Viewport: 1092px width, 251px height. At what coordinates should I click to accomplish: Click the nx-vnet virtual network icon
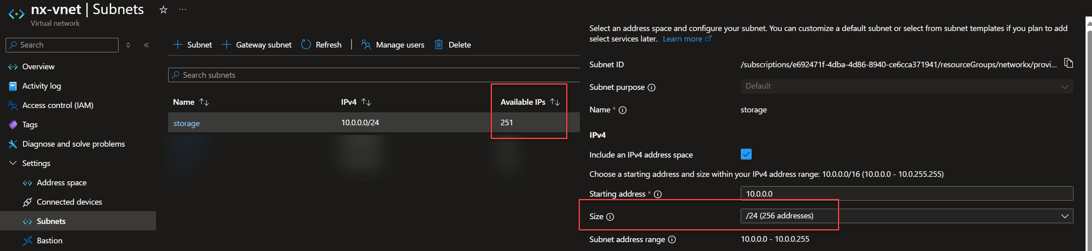click(x=16, y=15)
